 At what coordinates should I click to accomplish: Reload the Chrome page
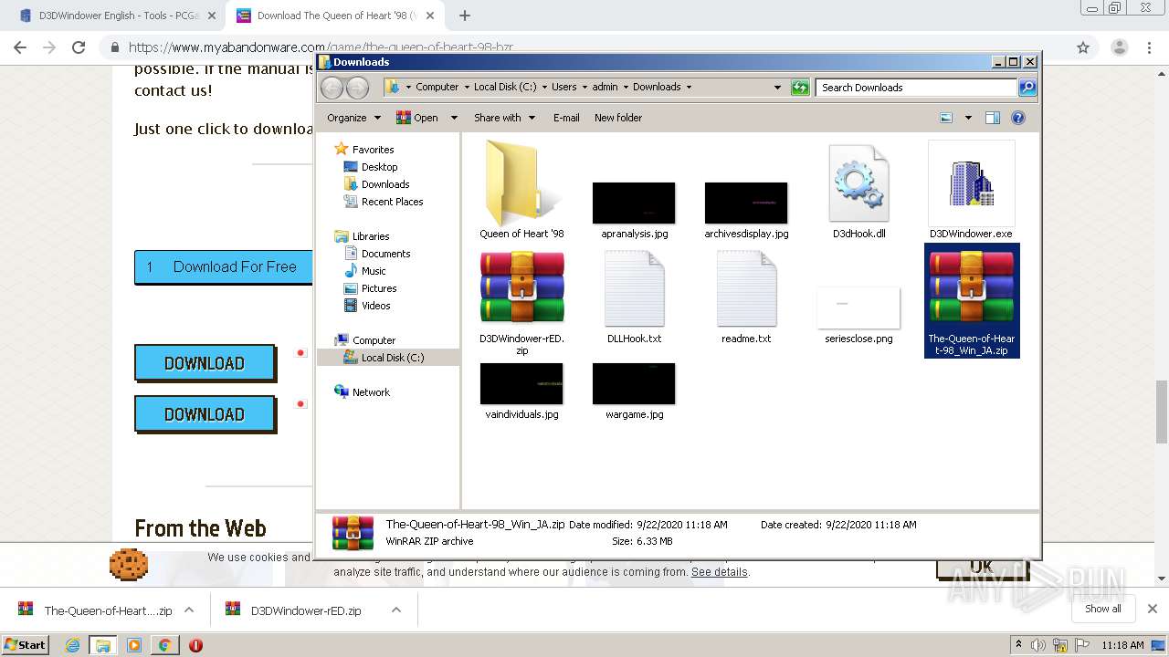click(79, 47)
